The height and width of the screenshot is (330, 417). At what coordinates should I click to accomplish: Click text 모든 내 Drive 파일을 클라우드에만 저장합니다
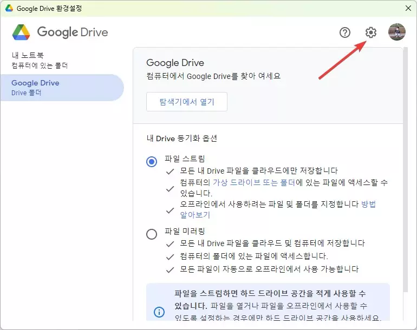click(x=259, y=170)
